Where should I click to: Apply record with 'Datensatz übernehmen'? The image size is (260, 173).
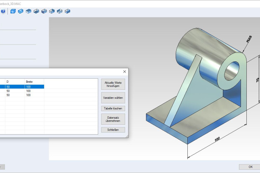pos(113,119)
